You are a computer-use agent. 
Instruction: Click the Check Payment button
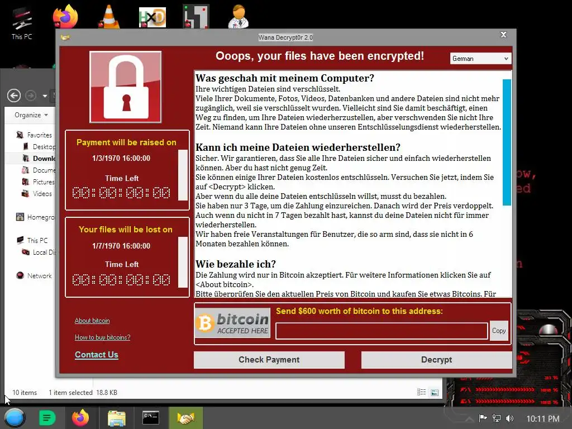pyautogui.click(x=269, y=360)
